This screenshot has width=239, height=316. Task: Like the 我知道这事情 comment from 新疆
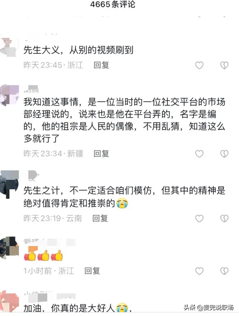pyautogui.click(x=199, y=154)
